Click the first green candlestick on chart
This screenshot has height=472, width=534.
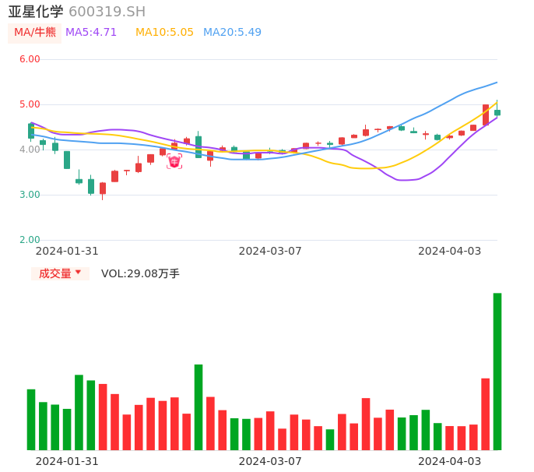pyautogui.click(x=31, y=131)
